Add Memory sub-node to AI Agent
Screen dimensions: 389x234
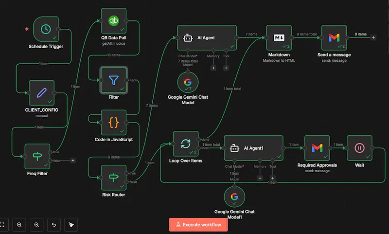click(213, 68)
